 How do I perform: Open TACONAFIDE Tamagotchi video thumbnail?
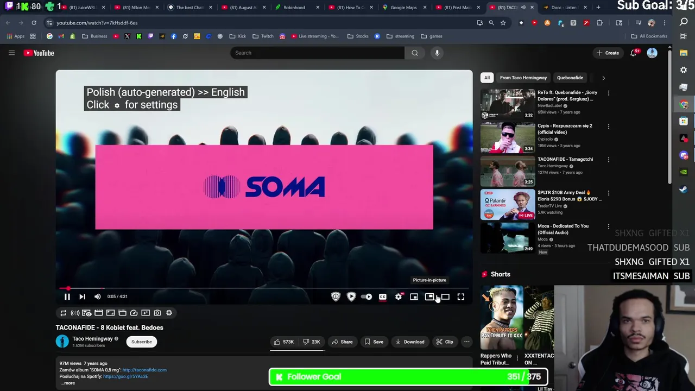coord(508,171)
